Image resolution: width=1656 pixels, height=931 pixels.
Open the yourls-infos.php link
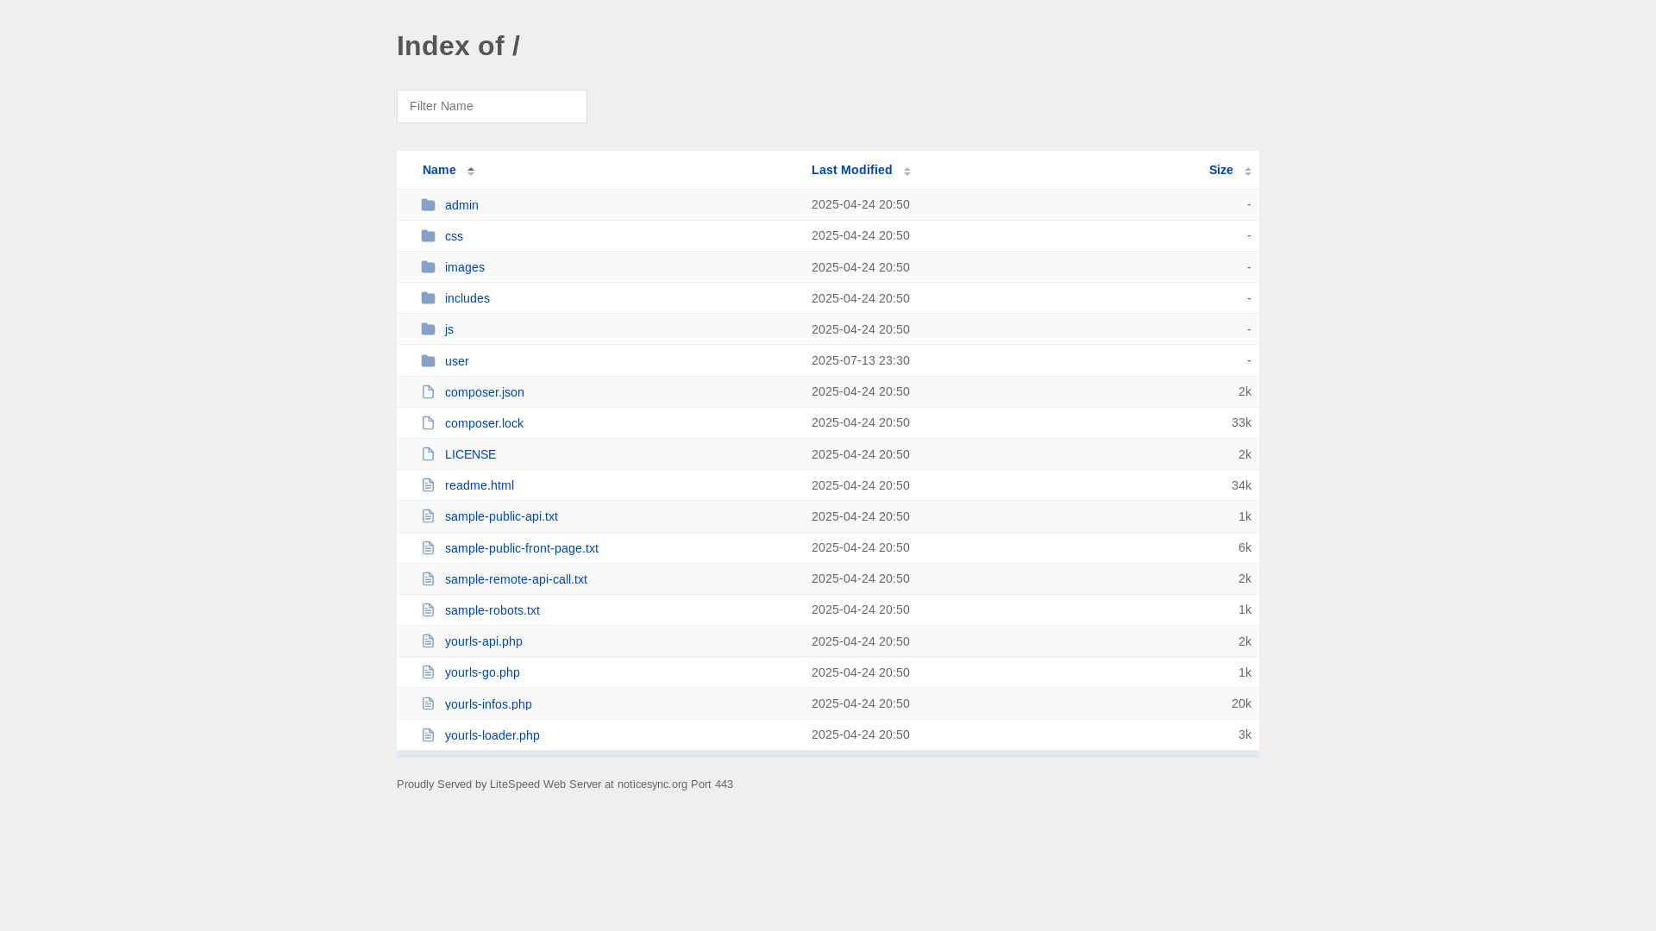(x=488, y=704)
